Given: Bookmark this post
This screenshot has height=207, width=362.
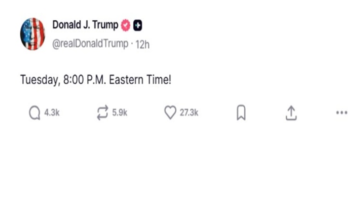Looking at the screenshot, I should (241, 113).
